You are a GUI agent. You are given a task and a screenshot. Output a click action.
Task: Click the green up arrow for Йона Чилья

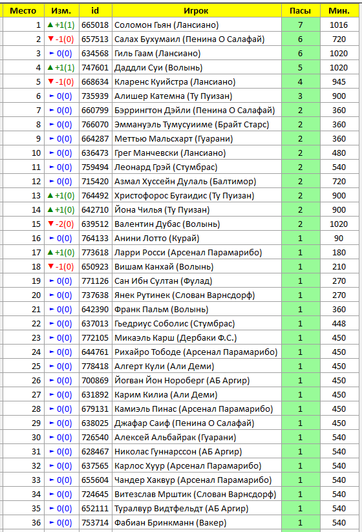click(x=50, y=209)
